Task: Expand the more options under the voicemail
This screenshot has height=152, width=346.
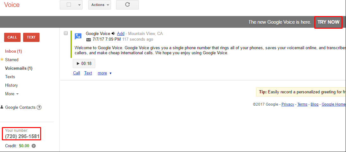Action: (105, 73)
